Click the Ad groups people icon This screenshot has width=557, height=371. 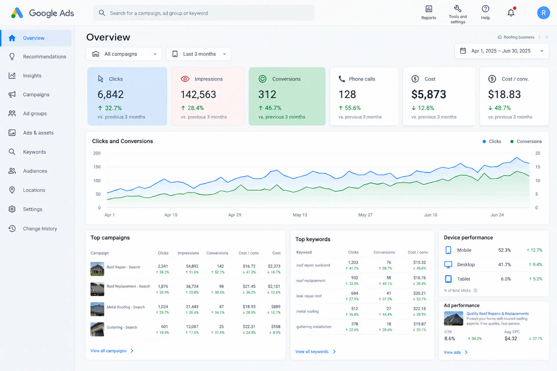[x=12, y=113]
